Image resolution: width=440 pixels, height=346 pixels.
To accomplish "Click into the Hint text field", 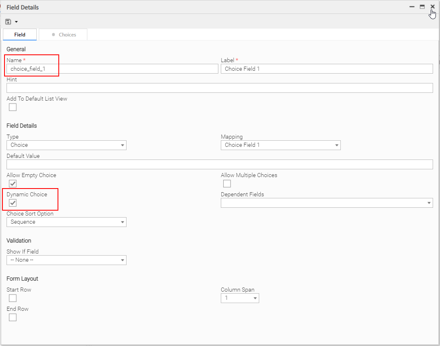I will 220,88.
